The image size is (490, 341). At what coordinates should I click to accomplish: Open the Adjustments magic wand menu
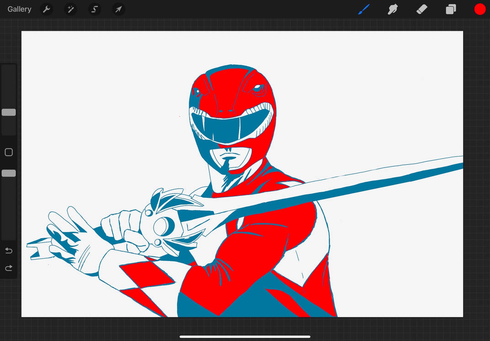(71, 10)
